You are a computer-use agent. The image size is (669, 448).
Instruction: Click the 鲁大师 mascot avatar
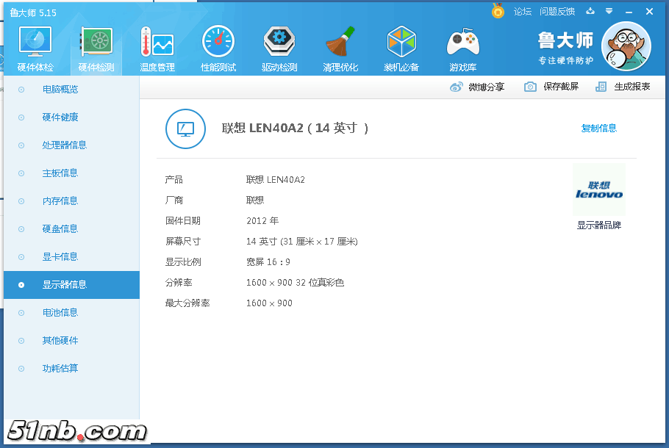(626, 46)
